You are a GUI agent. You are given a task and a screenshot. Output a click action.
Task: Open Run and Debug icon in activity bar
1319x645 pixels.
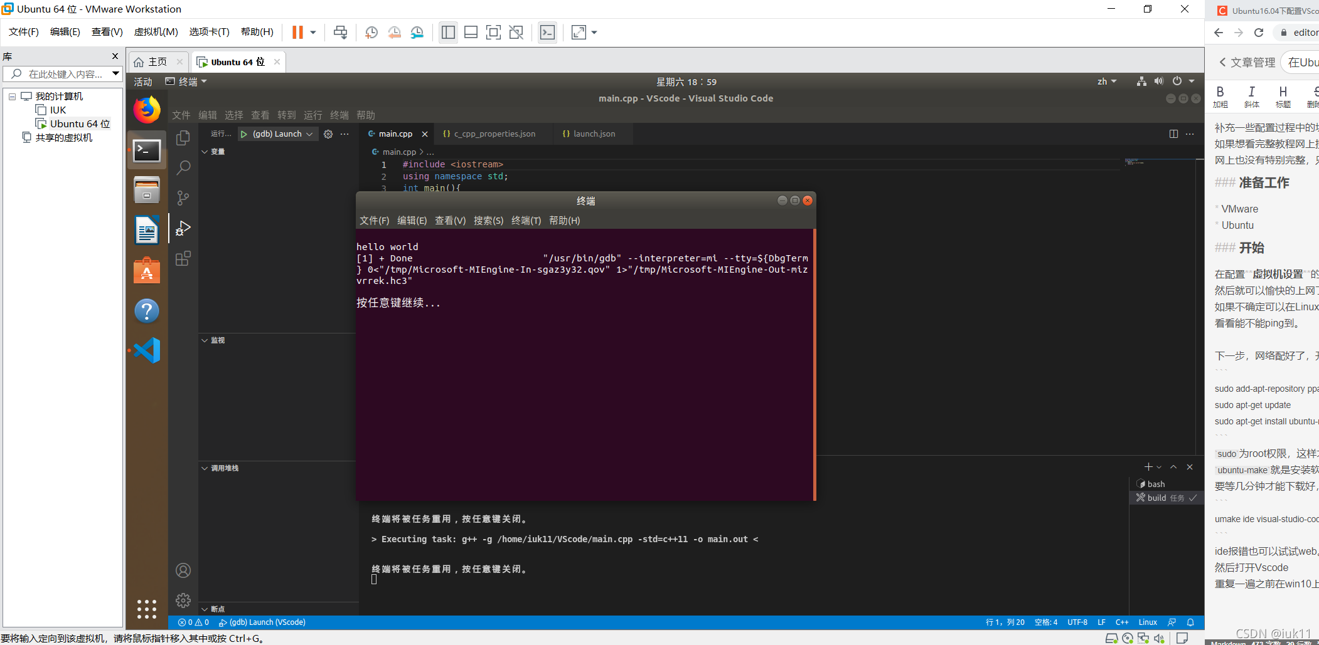(x=183, y=228)
